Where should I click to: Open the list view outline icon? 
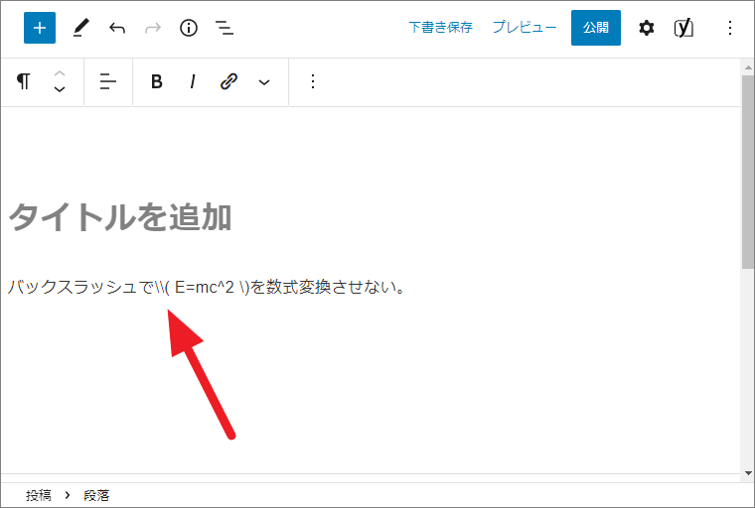coord(226,28)
